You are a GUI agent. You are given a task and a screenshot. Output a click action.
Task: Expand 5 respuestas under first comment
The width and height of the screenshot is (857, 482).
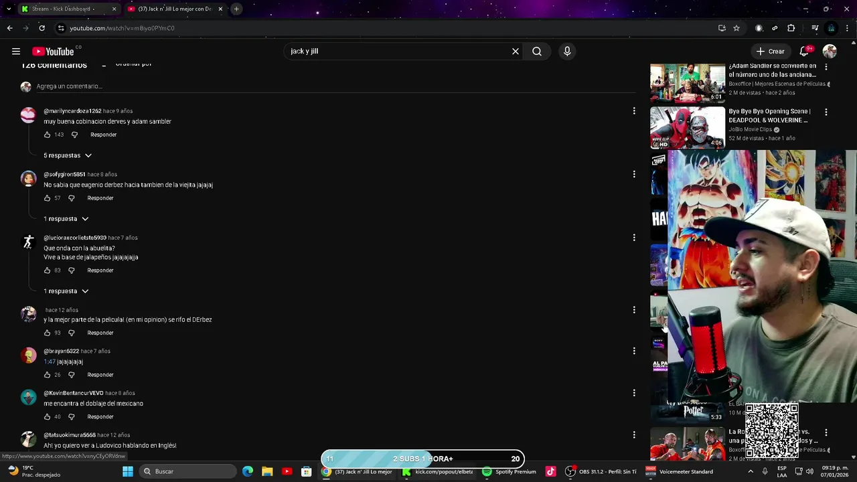coord(68,155)
